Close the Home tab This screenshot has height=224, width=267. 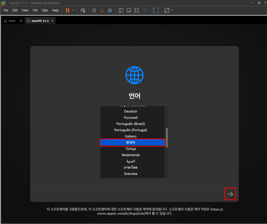coord(21,21)
